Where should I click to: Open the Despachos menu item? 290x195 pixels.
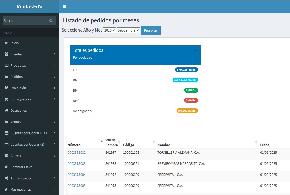(x=29, y=110)
